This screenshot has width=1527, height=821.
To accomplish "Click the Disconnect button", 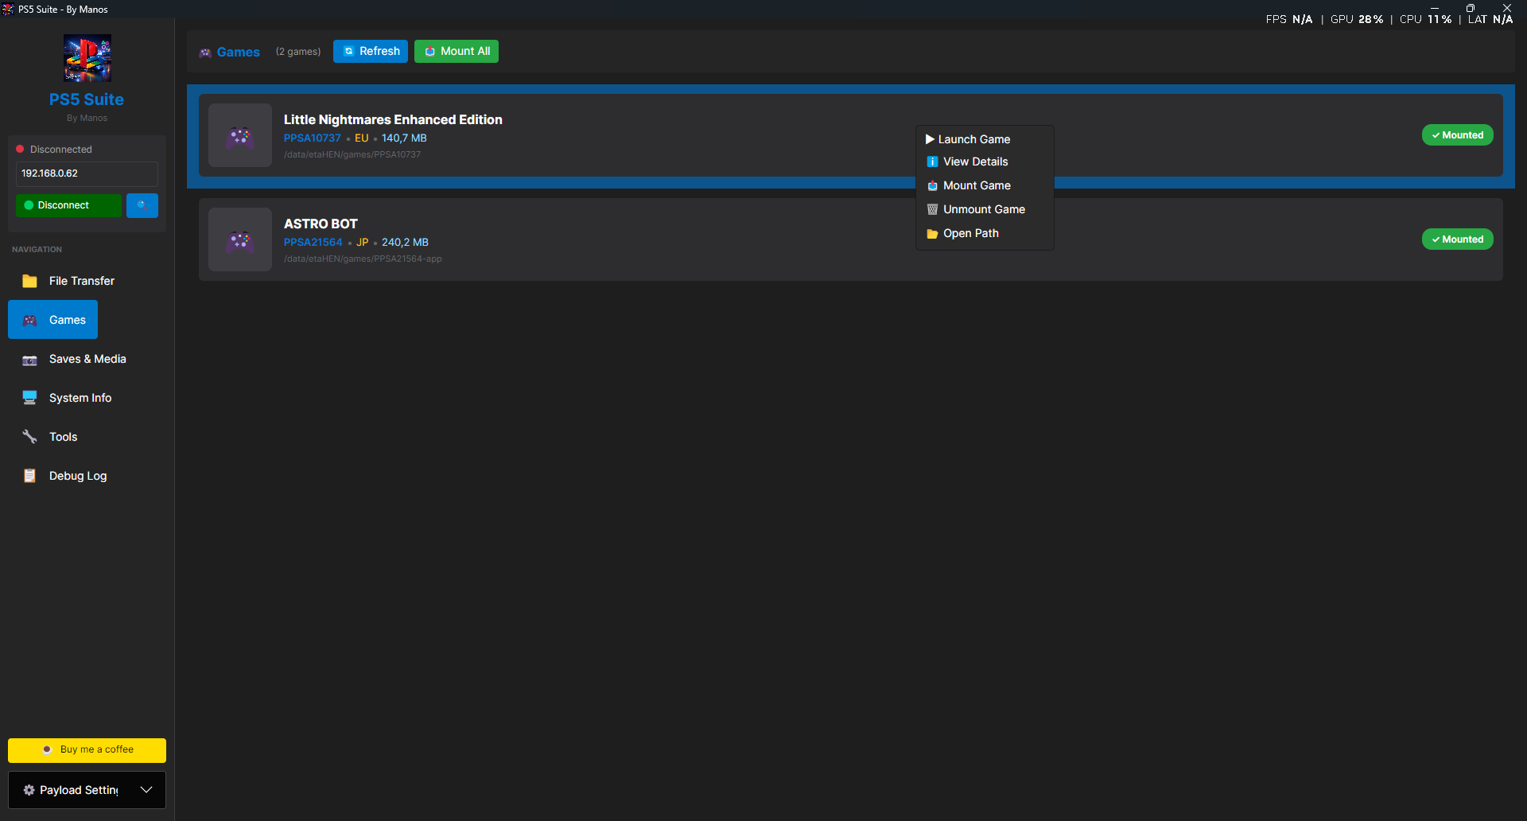I will tap(68, 205).
